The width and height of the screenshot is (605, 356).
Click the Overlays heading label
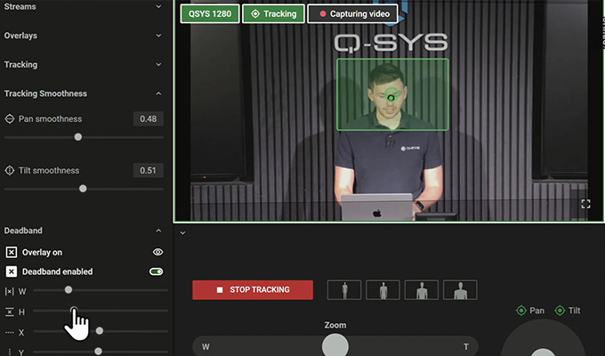coord(20,36)
